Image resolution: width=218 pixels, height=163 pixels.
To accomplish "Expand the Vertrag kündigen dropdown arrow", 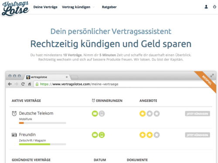I will [x=94, y=7].
